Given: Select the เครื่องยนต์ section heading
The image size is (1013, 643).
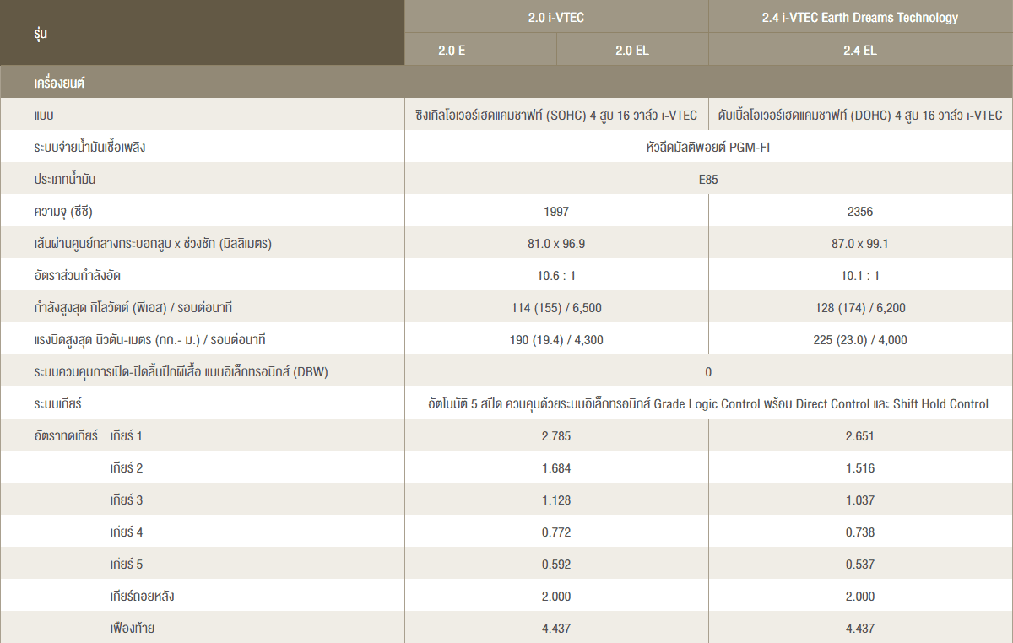Looking at the screenshot, I should [x=61, y=83].
